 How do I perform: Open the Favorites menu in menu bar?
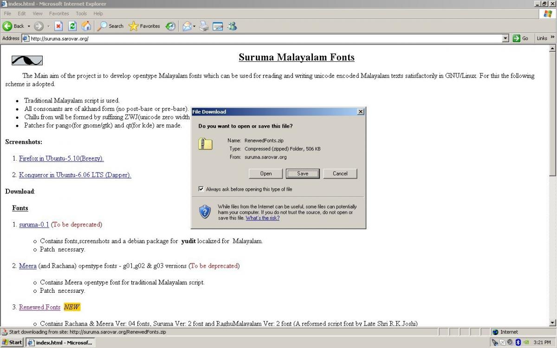59,13
